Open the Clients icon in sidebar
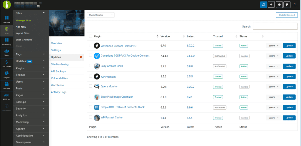Screen dimensions: 301x146 [x=6, y=52]
